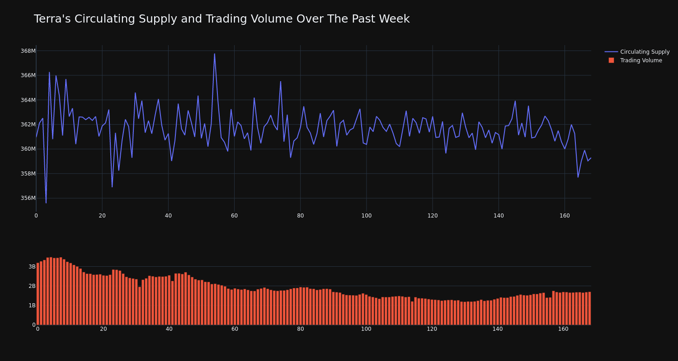The image size is (678, 361).
Task: Click the 1B label on volume axis
Action: (x=32, y=305)
